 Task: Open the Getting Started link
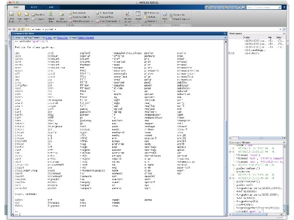[86, 37]
